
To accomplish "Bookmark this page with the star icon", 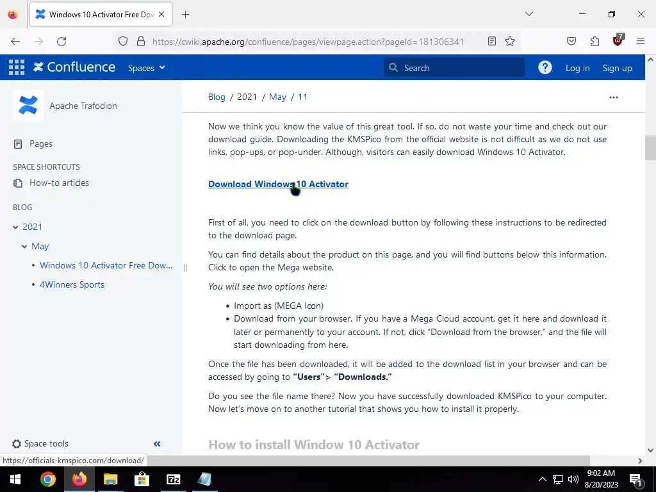I will coord(509,42).
